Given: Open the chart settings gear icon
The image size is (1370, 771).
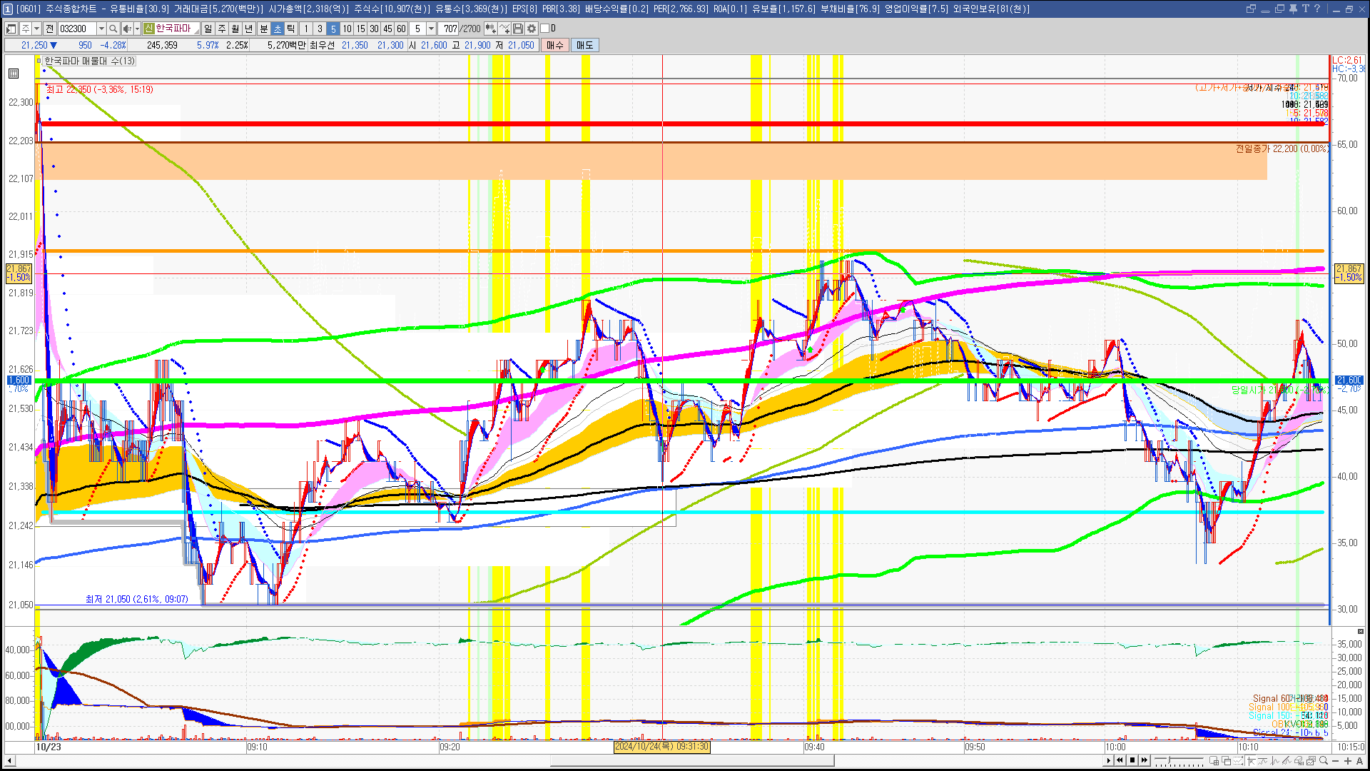Looking at the screenshot, I should click(532, 29).
